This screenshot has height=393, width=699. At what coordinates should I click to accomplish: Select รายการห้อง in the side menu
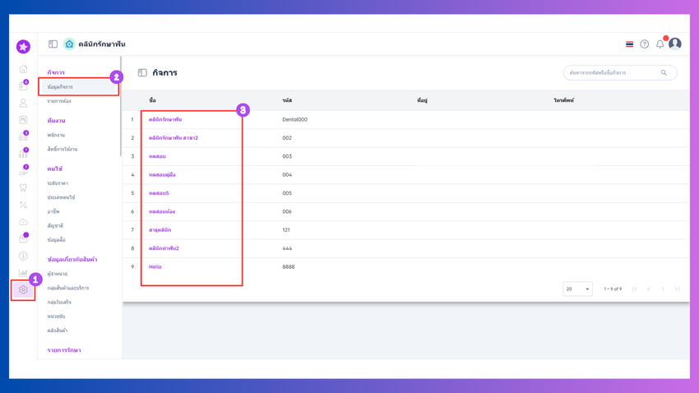[59, 101]
